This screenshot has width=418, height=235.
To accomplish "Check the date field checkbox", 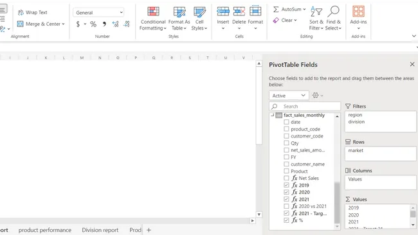I will 286,122.
